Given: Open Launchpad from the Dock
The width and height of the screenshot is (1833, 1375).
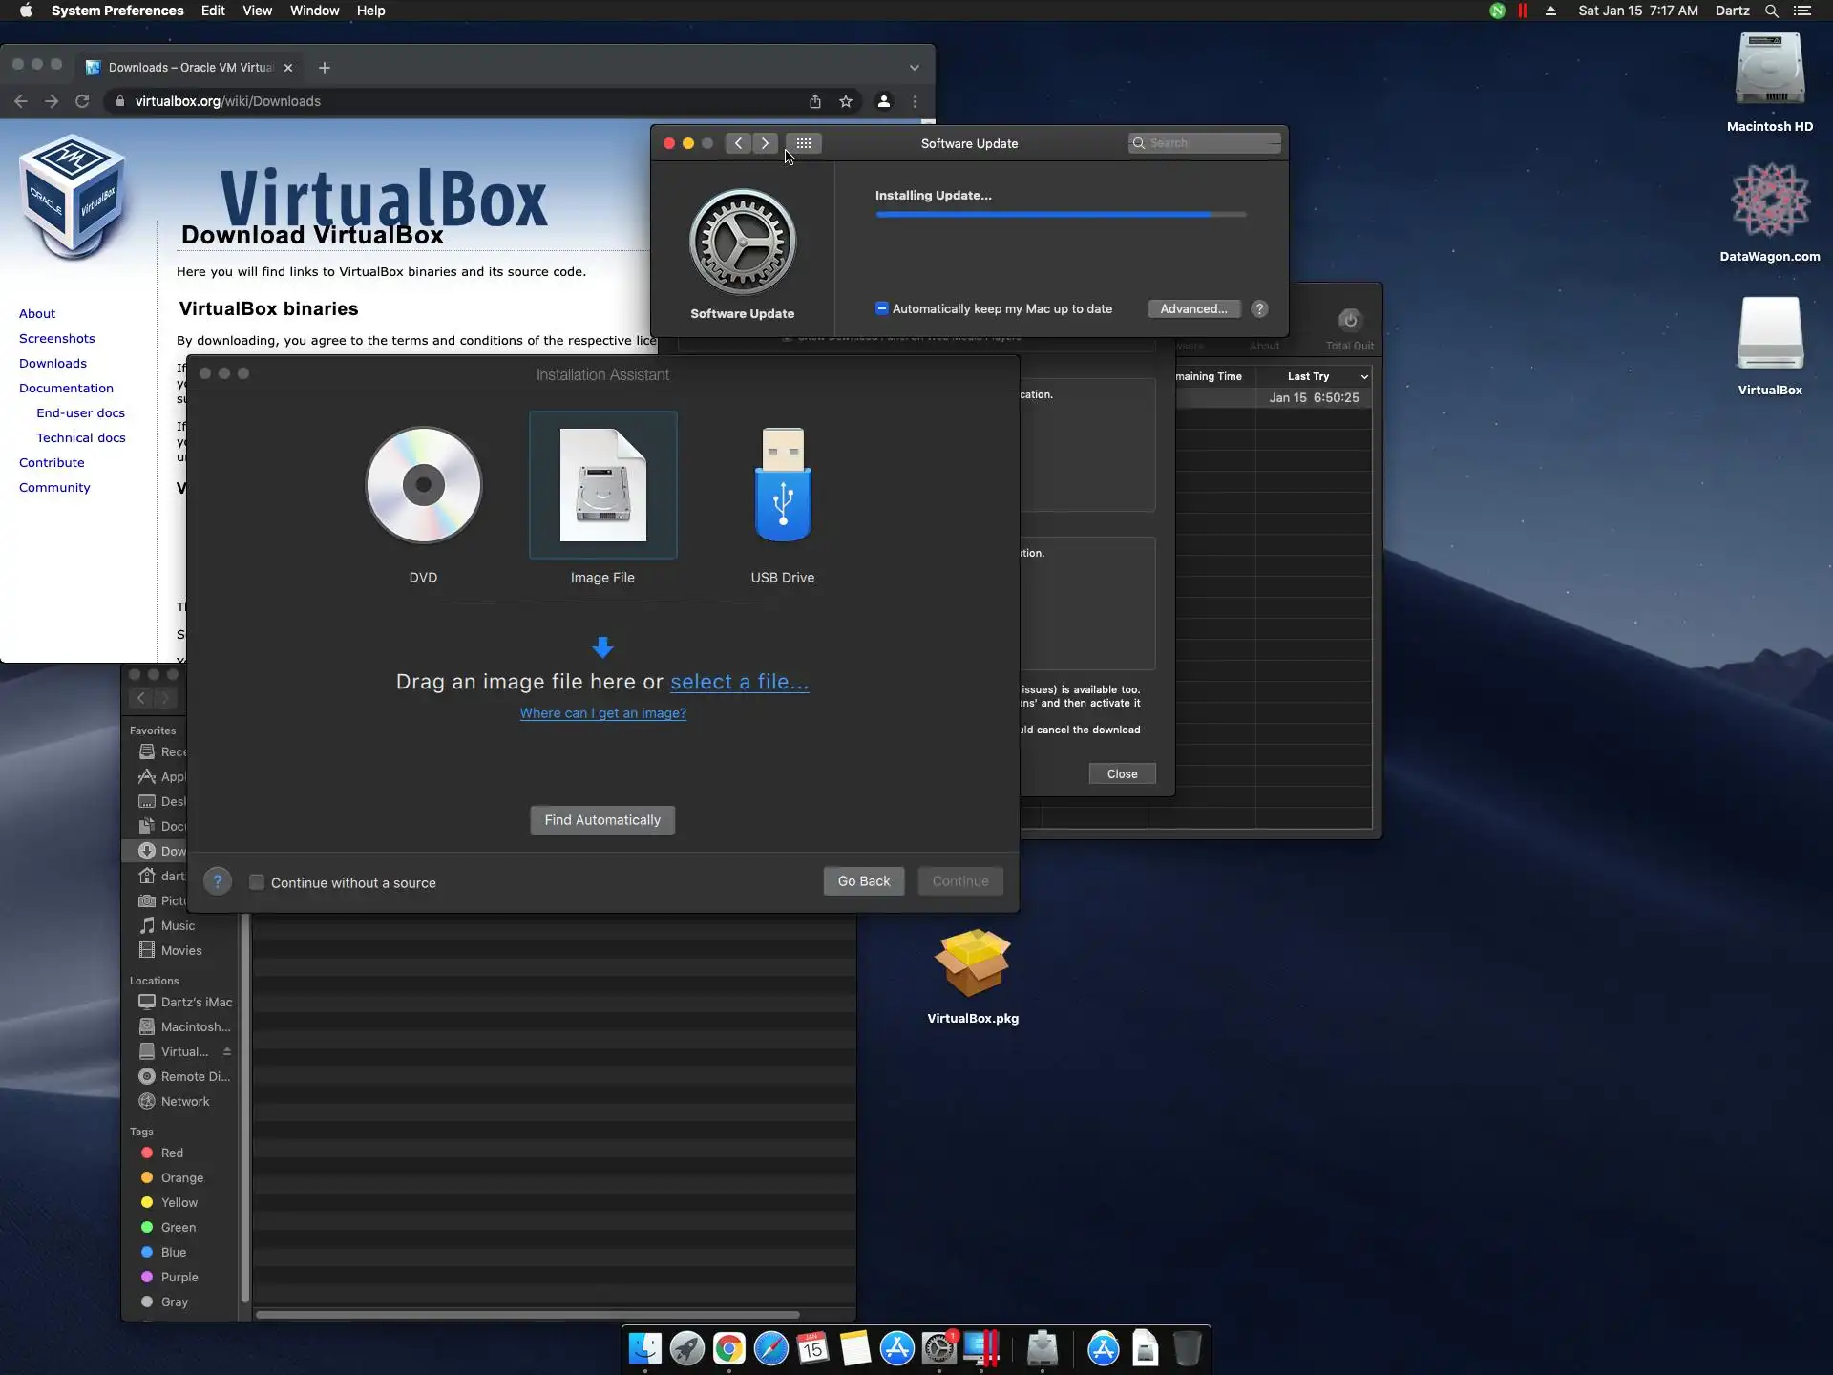Looking at the screenshot, I should 686,1348.
